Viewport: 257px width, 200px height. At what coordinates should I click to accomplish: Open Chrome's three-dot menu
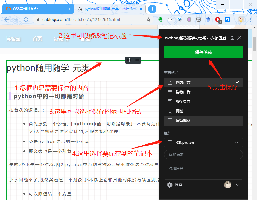[250, 20]
